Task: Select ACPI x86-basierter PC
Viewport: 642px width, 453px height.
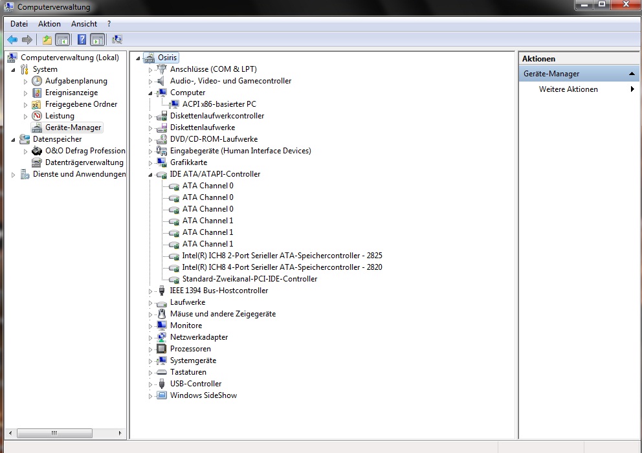Action: pyautogui.click(x=219, y=104)
